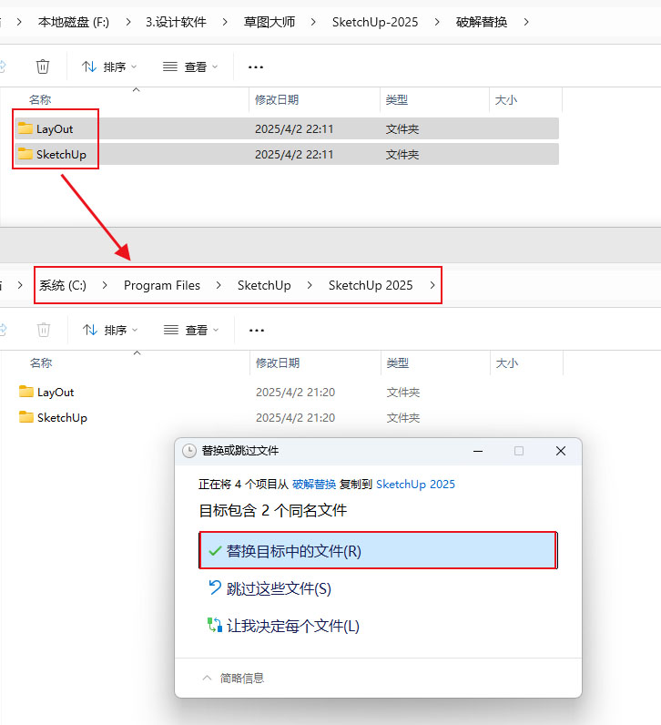Sort by 修改日期 column in lower window

(x=278, y=363)
